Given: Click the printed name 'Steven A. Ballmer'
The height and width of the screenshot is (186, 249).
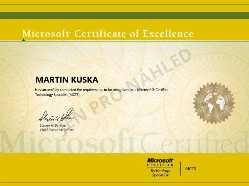Looking at the screenshot, I should coord(53,125).
